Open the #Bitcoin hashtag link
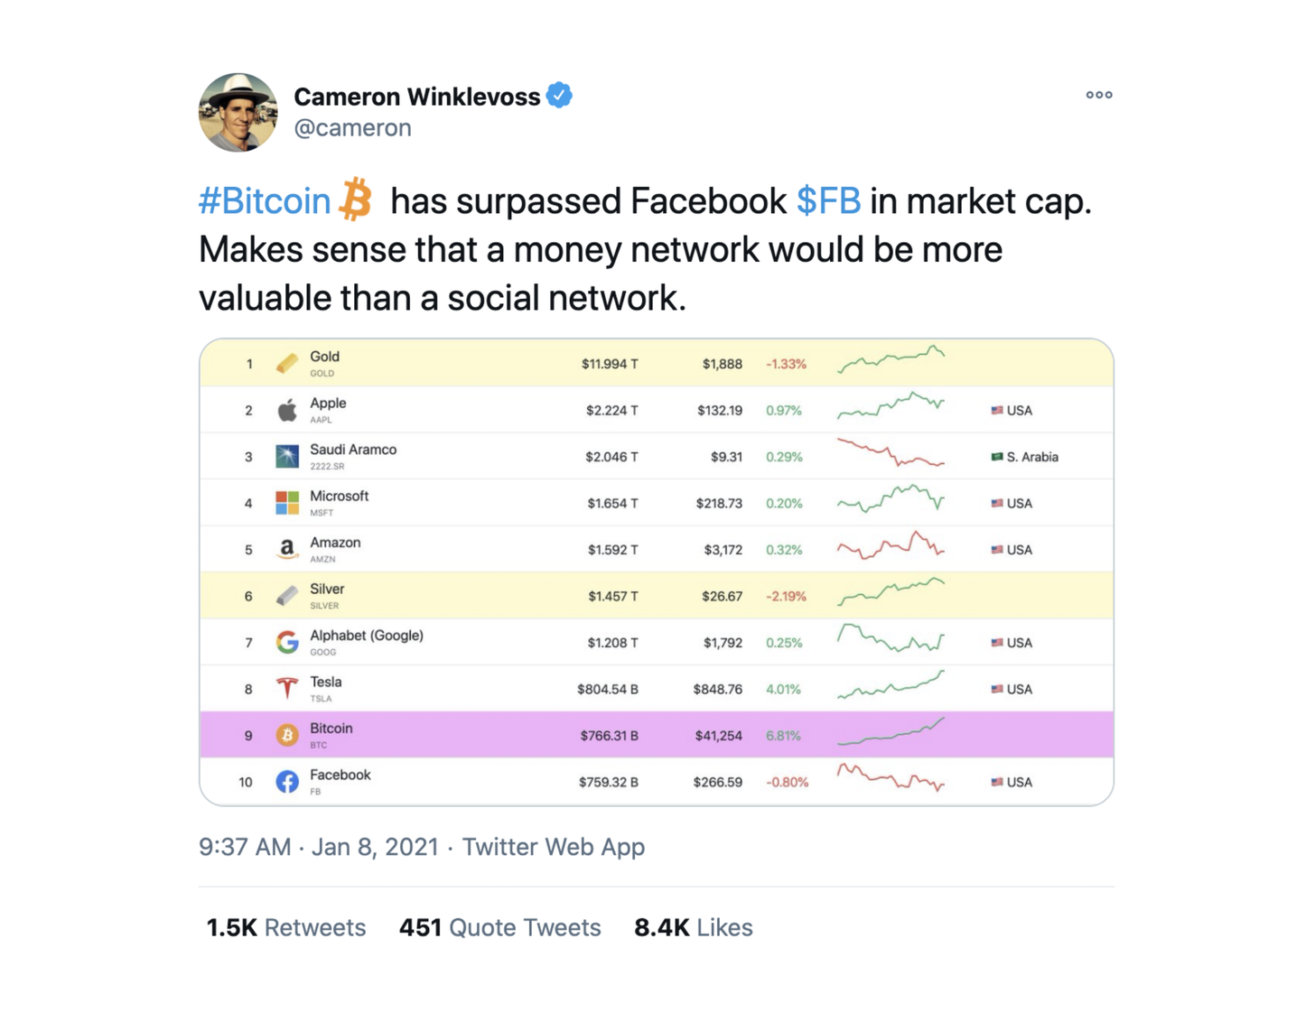This screenshot has height=1022, width=1315. coord(265,200)
